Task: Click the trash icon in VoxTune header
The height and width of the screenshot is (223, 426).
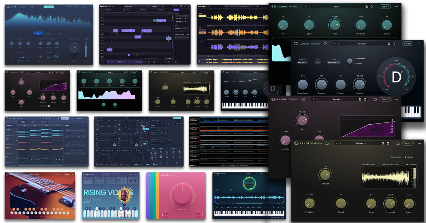Action: tap(394, 44)
